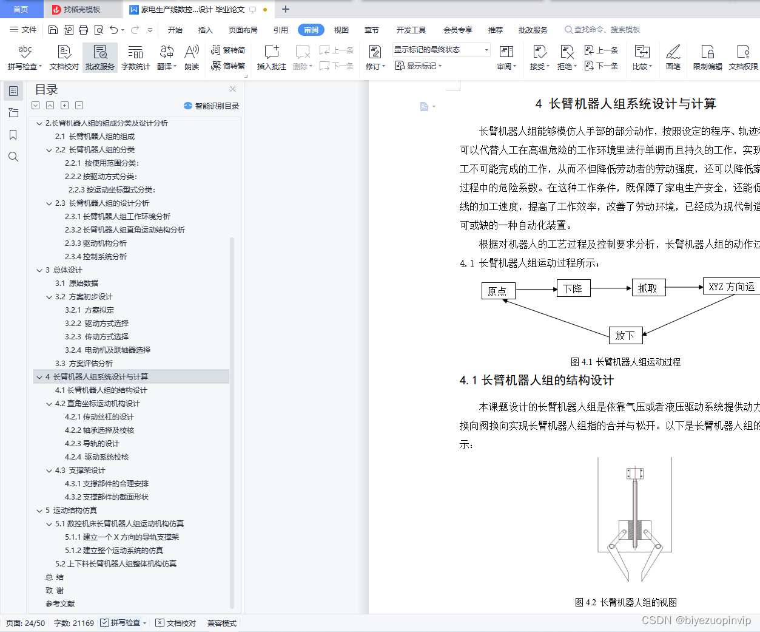Undo the last action
This screenshot has width=760, height=632.
(x=114, y=30)
